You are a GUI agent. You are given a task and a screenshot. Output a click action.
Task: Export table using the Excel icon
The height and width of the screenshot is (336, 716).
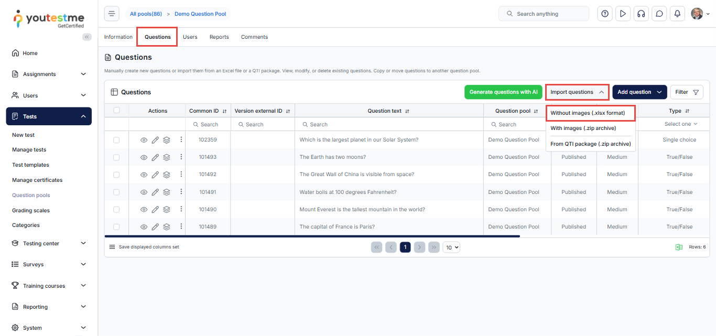pos(679,247)
